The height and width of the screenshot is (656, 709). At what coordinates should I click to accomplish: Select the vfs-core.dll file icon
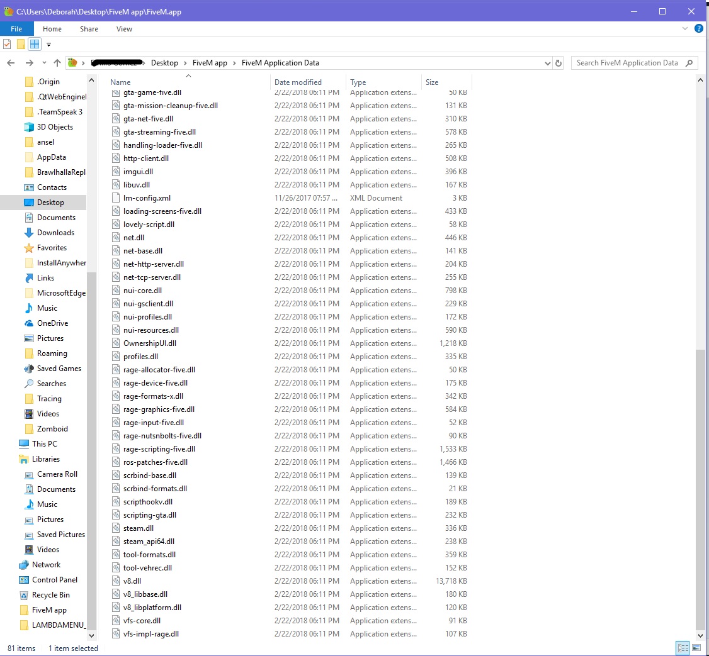pos(116,621)
